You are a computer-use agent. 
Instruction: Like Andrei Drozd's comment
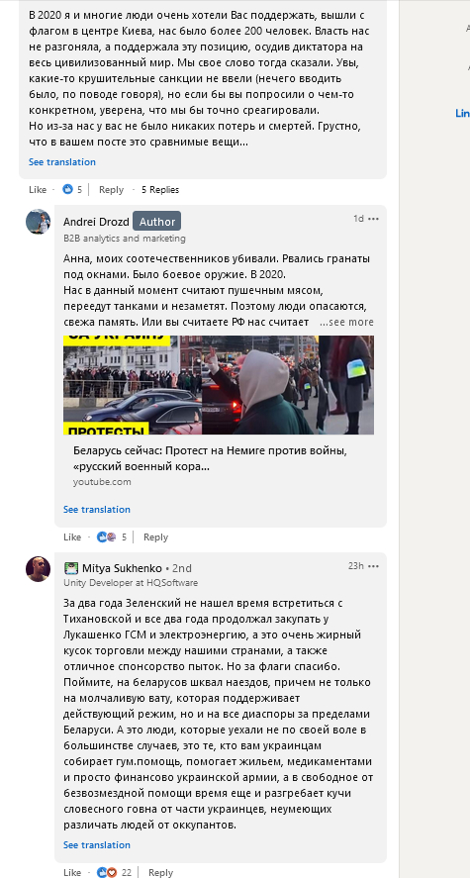[72, 537]
